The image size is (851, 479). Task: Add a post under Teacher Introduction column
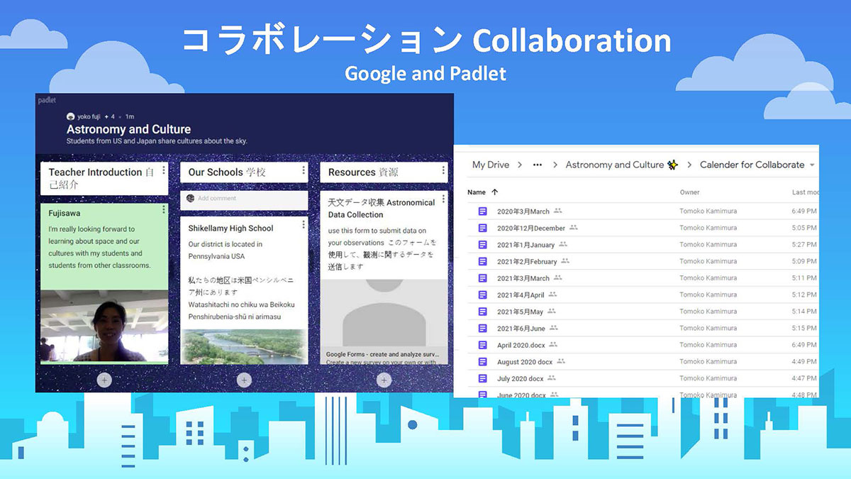click(x=104, y=380)
